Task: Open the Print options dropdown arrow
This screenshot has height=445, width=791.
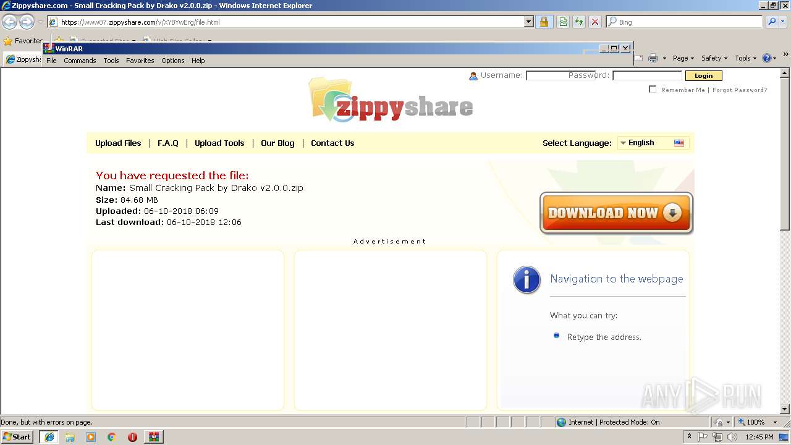Action: click(664, 58)
